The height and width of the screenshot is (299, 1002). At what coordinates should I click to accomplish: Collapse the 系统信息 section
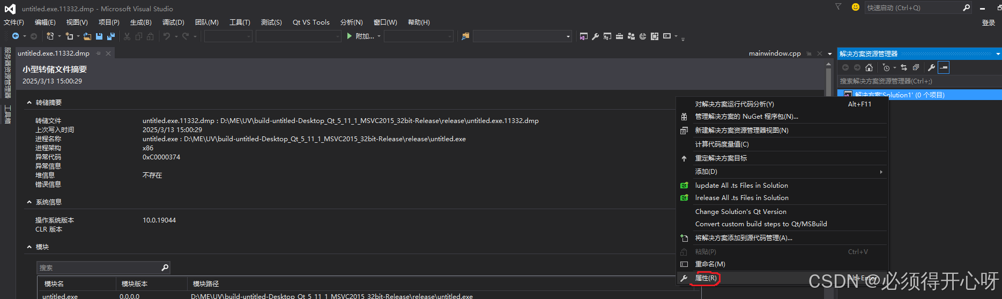point(29,202)
